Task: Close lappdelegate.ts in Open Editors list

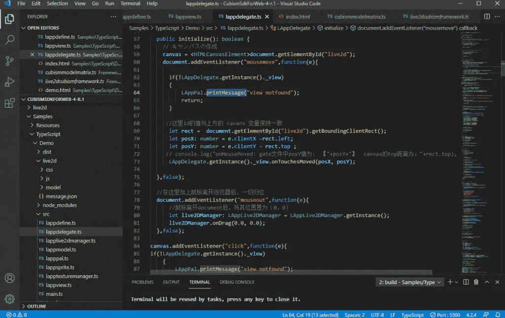Action: [32, 55]
